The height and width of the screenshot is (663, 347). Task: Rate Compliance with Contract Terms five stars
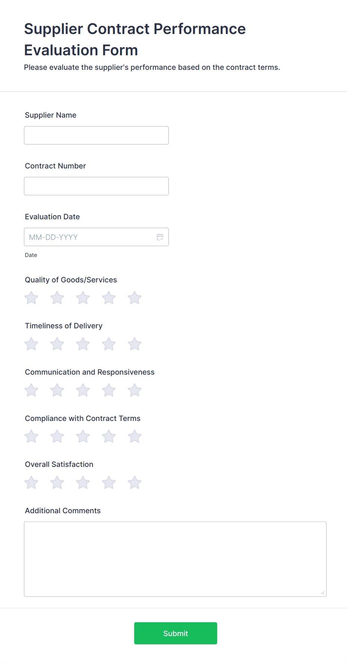pyautogui.click(x=134, y=436)
